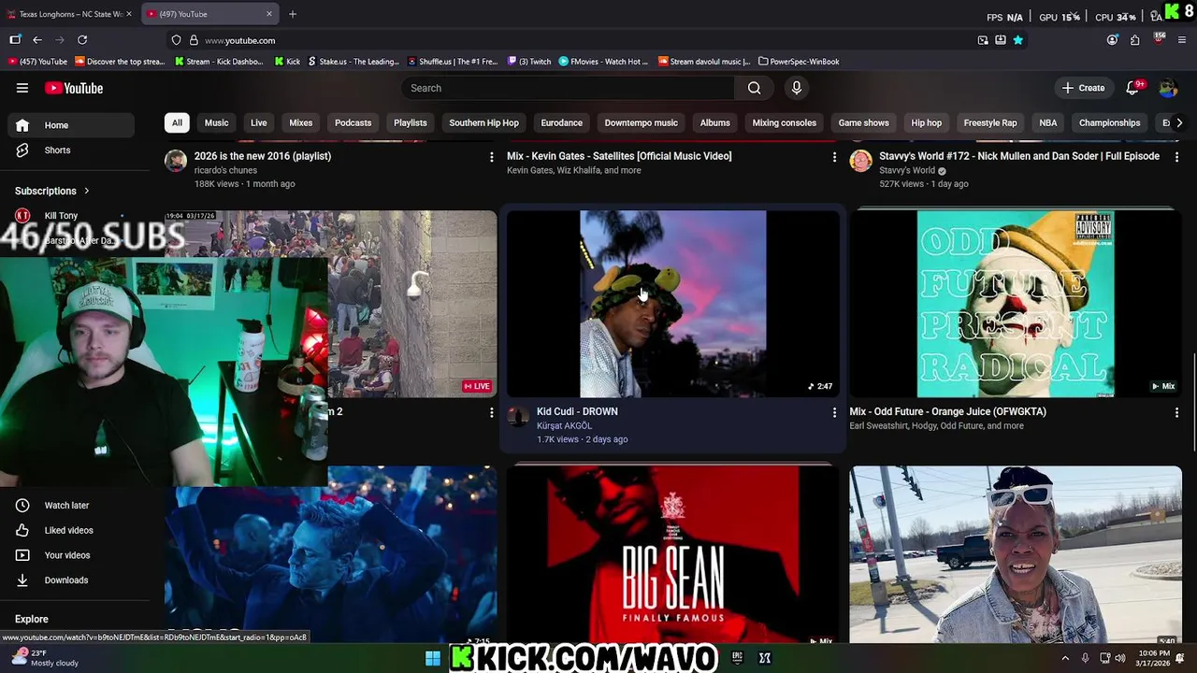Click the Create button
Image resolution: width=1197 pixels, height=673 pixels.
tap(1083, 88)
